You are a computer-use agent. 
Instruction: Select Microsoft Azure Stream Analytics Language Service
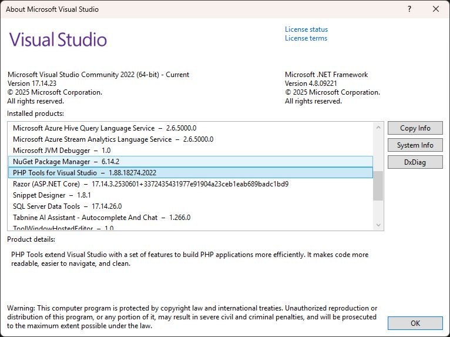click(113, 139)
